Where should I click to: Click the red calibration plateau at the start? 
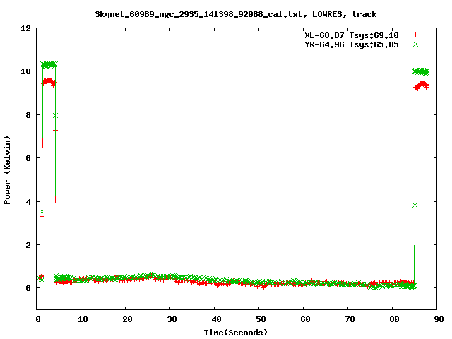tap(48, 82)
